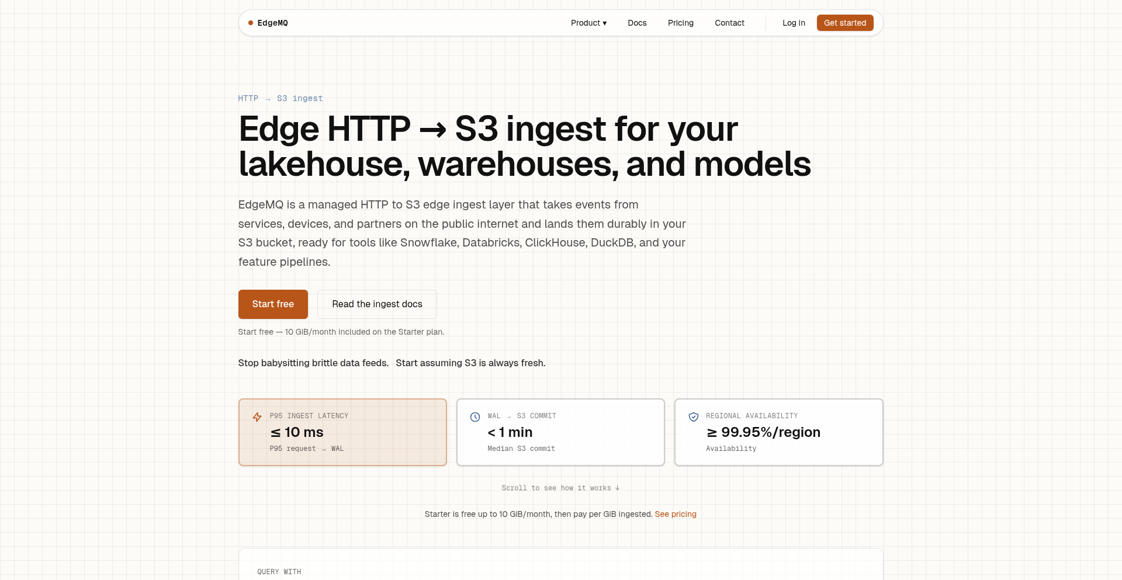The image size is (1122, 580).
Task: Go to Pricing in the navigation
Action: pos(681,23)
